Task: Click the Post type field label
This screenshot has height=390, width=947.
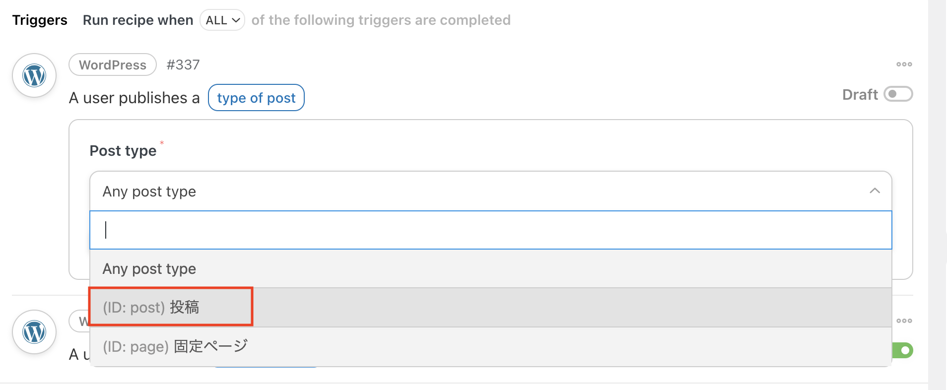Action: [x=123, y=151]
